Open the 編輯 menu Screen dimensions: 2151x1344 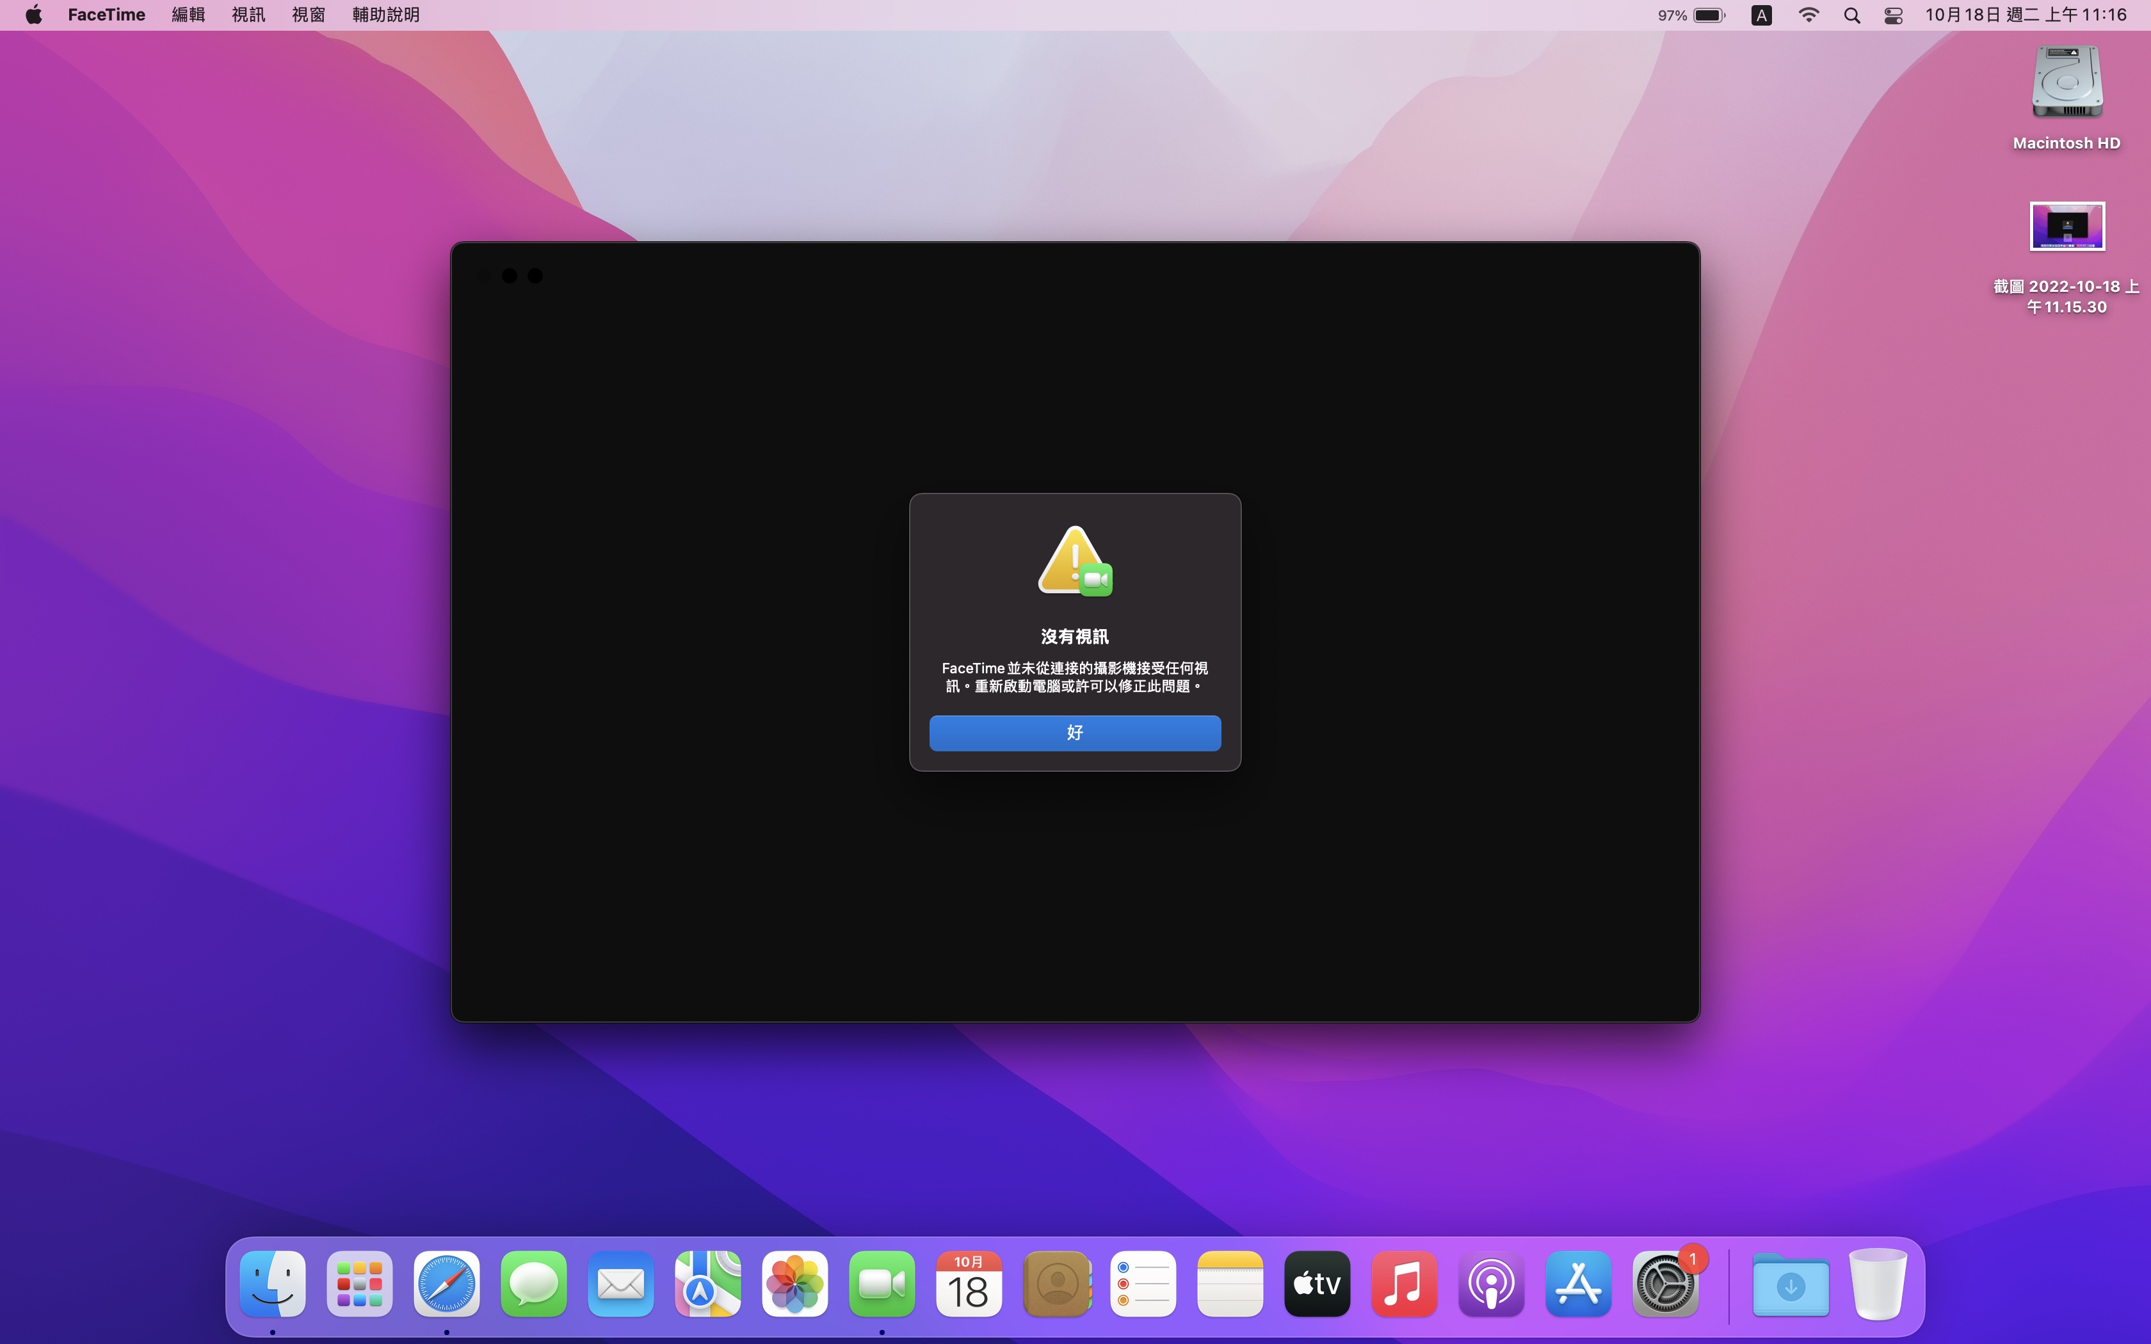188,15
